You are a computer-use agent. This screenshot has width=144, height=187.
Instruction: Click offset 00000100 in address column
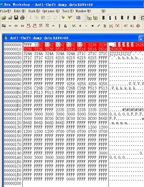(13, 114)
